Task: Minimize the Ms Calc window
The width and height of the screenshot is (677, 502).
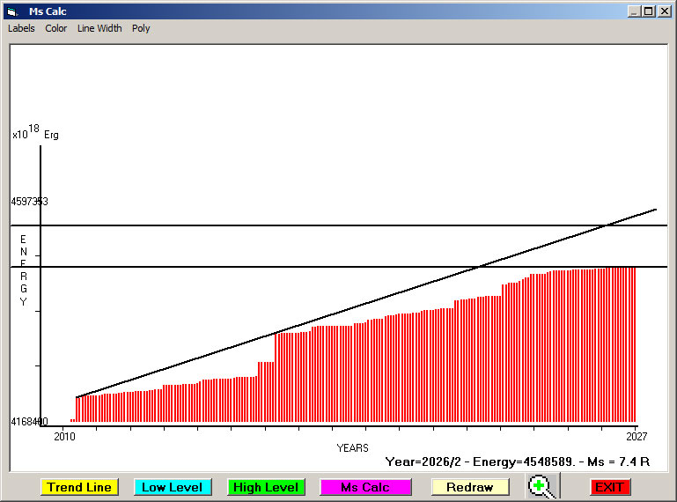Action: [x=634, y=11]
